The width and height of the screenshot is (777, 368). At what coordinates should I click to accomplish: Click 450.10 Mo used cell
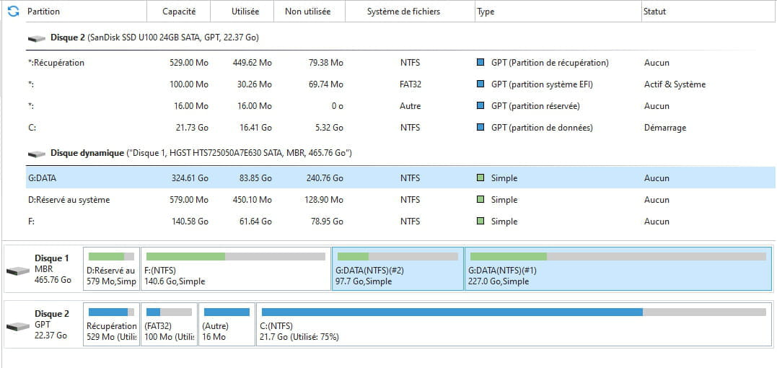pos(253,200)
